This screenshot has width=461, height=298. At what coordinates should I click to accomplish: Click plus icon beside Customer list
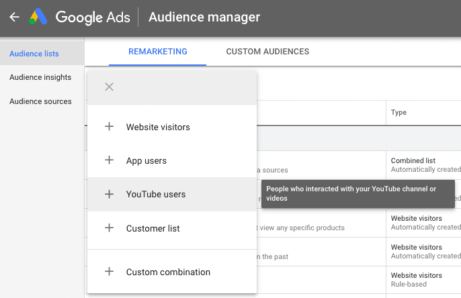(x=110, y=228)
